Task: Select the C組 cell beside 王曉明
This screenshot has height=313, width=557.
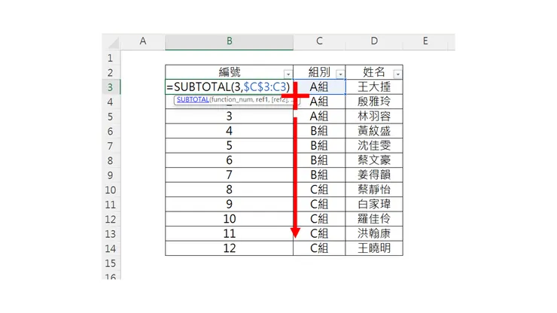Action: pos(319,248)
